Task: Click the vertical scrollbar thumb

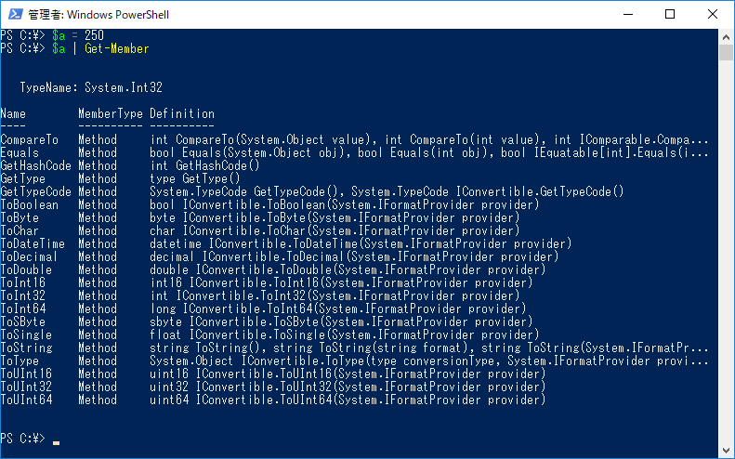Action: (726, 53)
